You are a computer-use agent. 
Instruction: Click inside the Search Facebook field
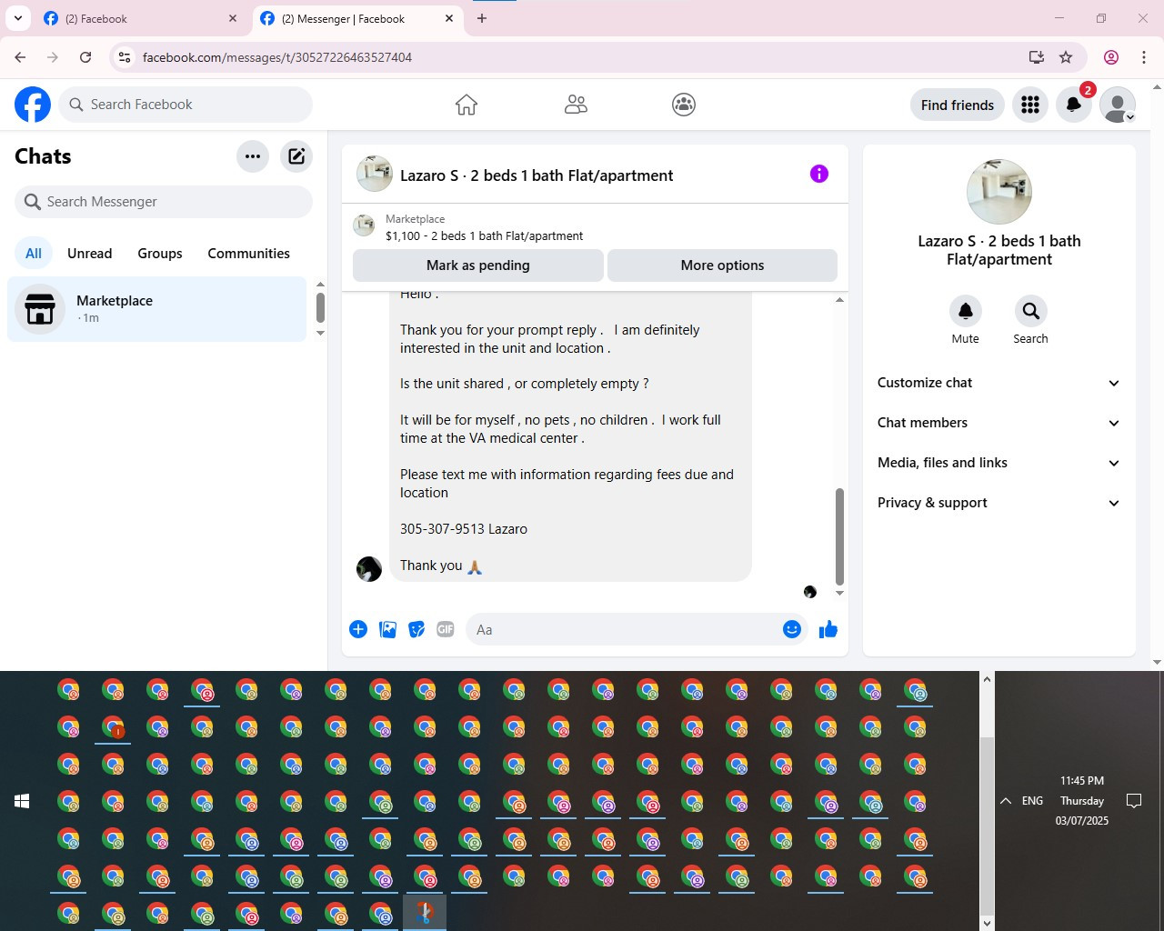point(186,105)
